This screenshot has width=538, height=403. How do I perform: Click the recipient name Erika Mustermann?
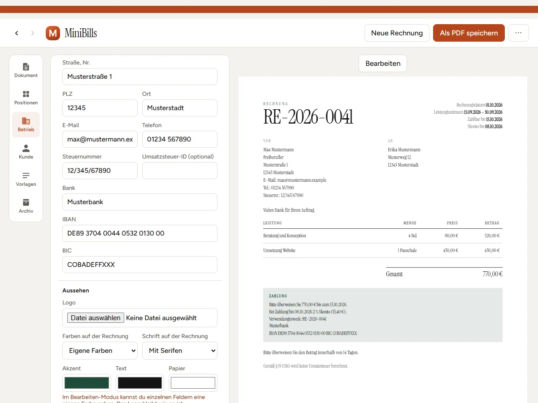coord(404,150)
